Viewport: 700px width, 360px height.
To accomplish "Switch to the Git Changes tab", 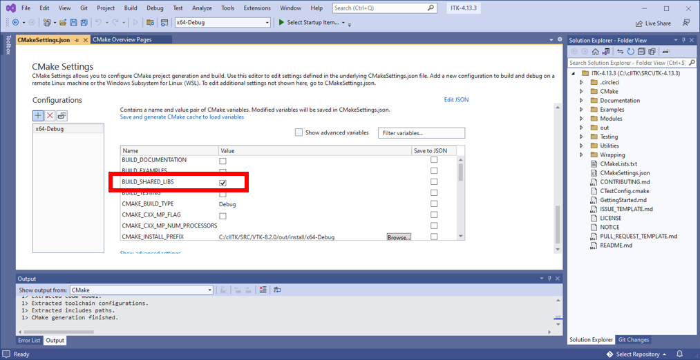I will point(633,339).
